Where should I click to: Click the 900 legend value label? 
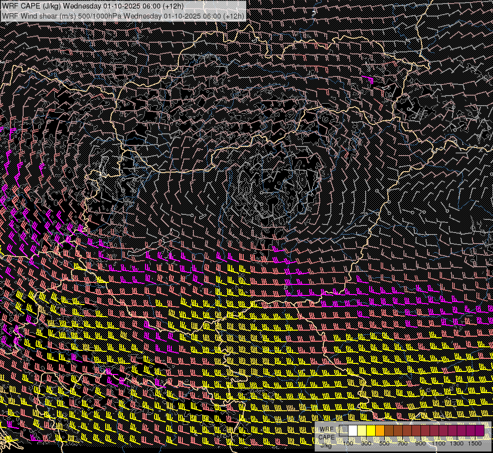pos(420,443)
